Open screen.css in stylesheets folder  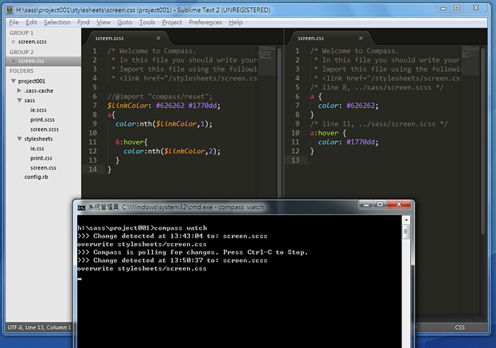(x=43, y=168)
